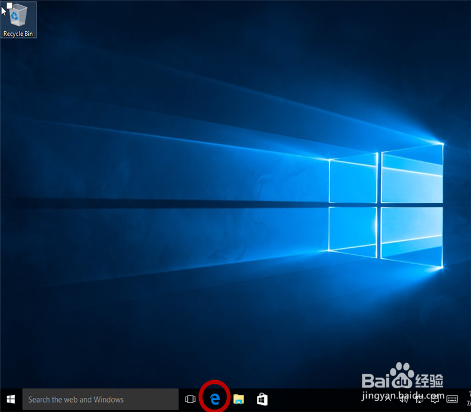Open File Explorer from the taskbar
The image size is (471, 412).
(x=239, y=400)
